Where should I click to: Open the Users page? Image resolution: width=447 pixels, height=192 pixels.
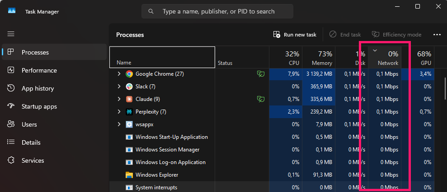[54, 124]
